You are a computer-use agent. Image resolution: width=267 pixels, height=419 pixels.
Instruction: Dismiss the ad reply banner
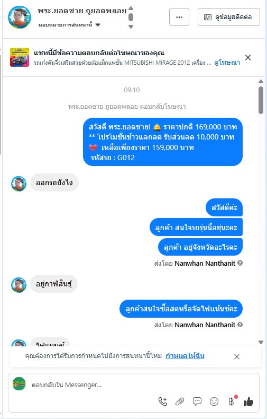(248, 57)
